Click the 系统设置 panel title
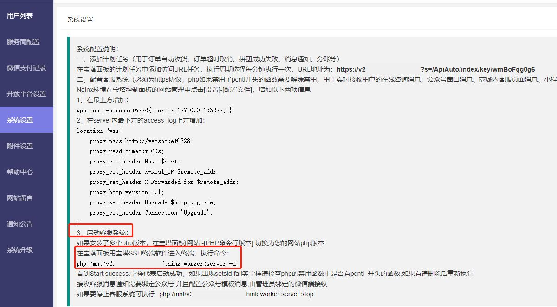 pyautogui.click(x=80, y=20)
